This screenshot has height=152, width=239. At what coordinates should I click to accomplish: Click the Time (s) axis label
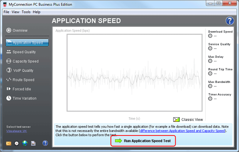(134, 118)
